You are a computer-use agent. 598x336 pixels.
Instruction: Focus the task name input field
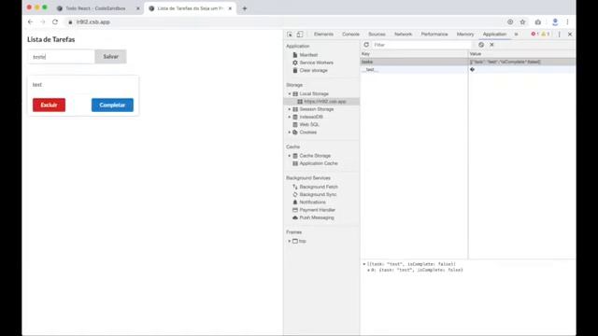pyautogui.click(x=62, y=57)
